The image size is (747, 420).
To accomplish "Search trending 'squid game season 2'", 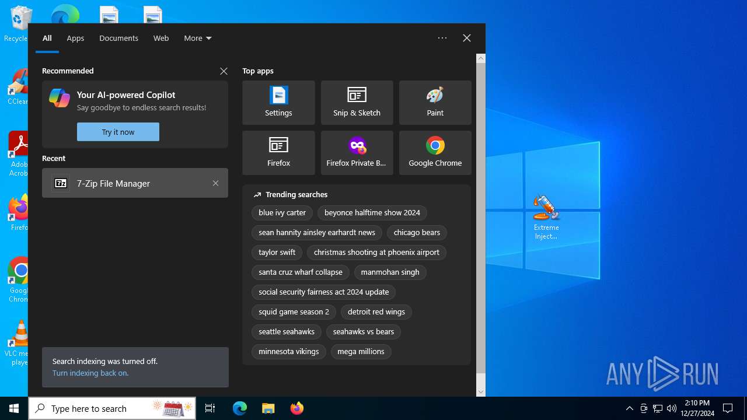I will coord(294,312).
